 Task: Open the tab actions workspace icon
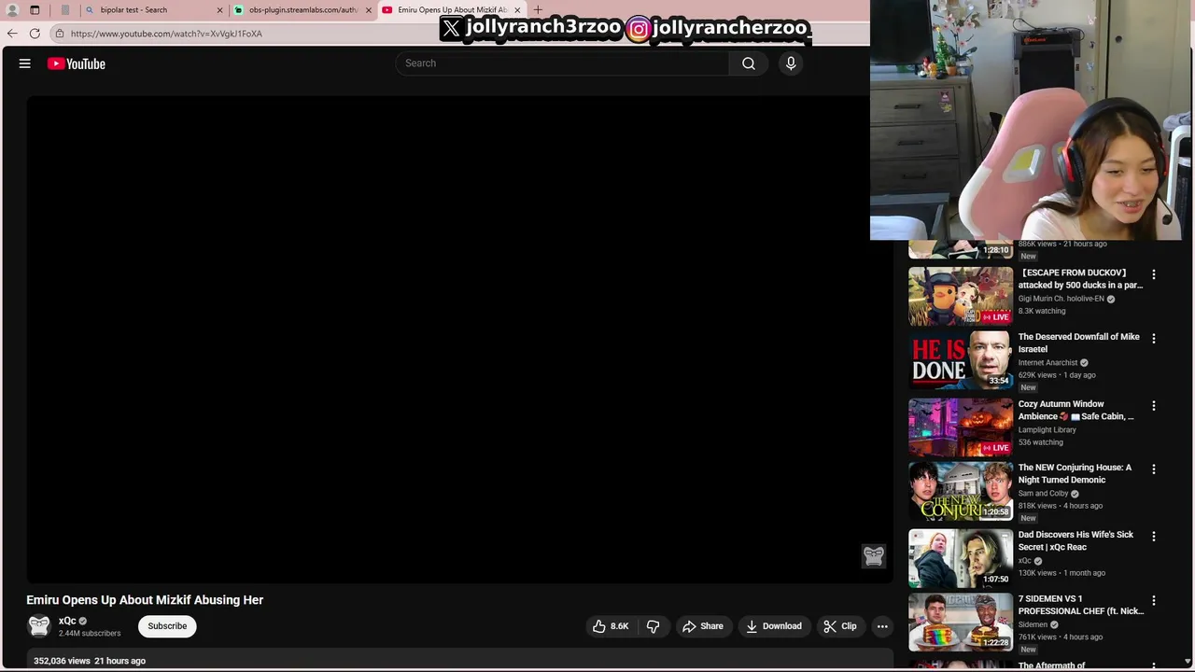tap(35, 9)
